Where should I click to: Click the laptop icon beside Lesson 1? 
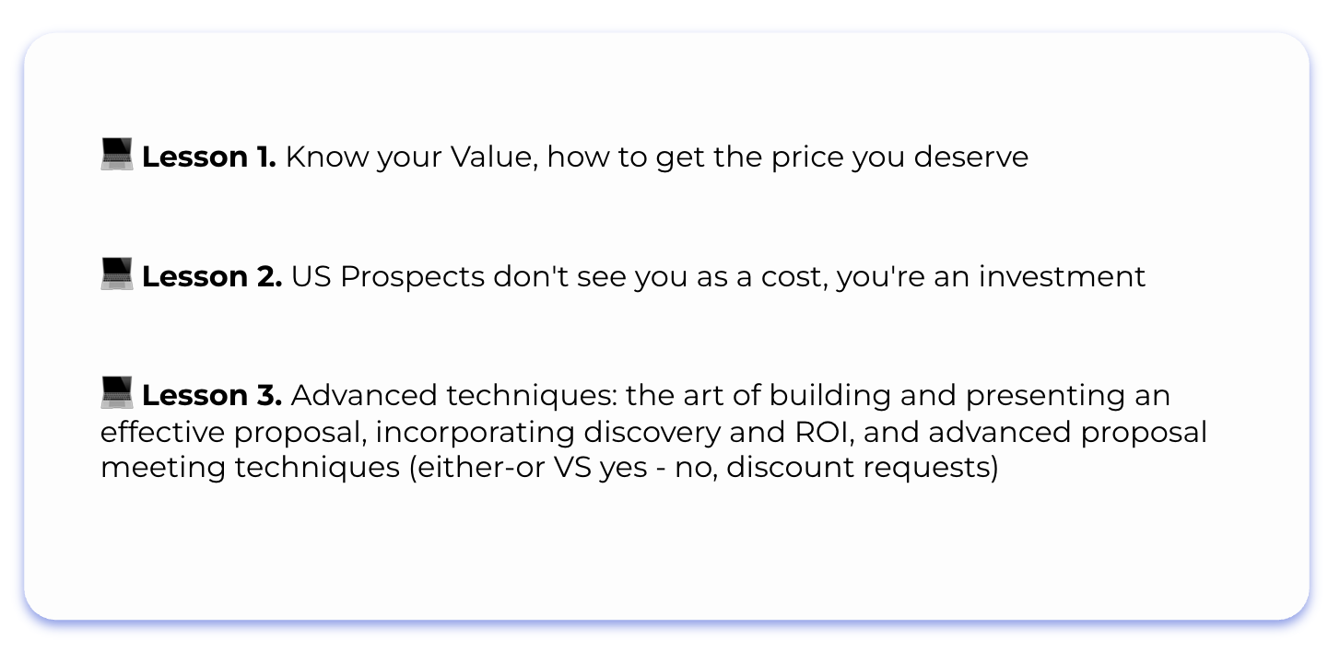tap(117, 154)
